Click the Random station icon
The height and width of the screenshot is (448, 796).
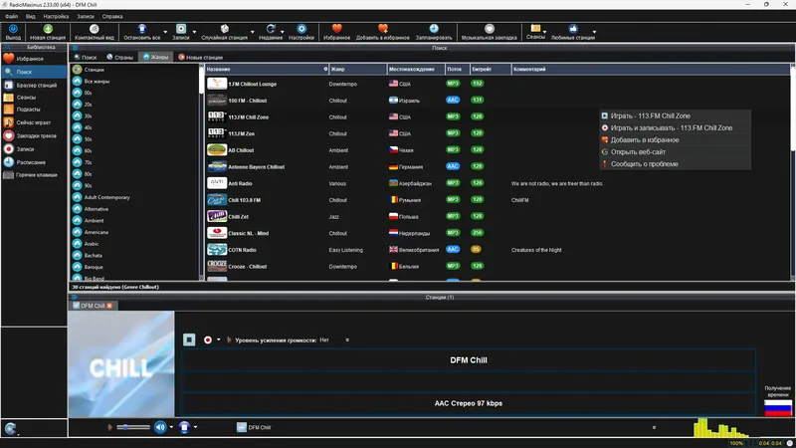[x=225, y=29]
